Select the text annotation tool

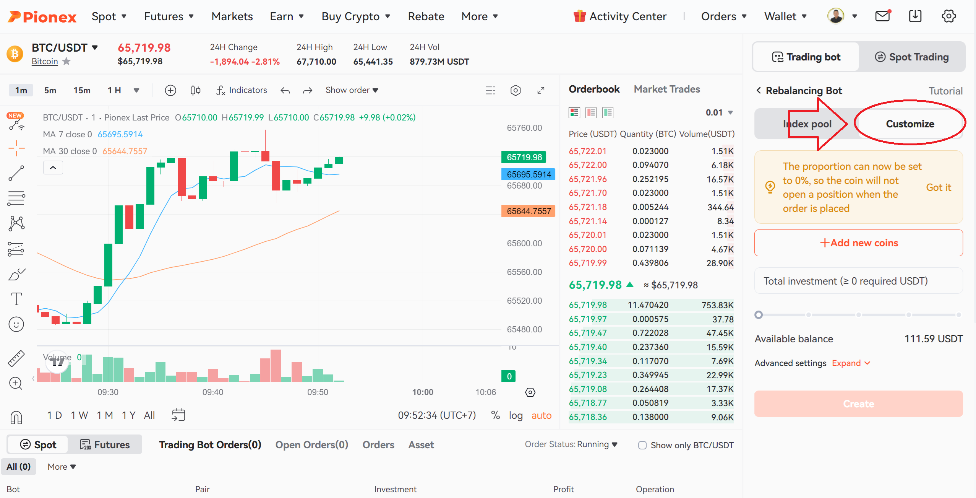click(16, 299)
